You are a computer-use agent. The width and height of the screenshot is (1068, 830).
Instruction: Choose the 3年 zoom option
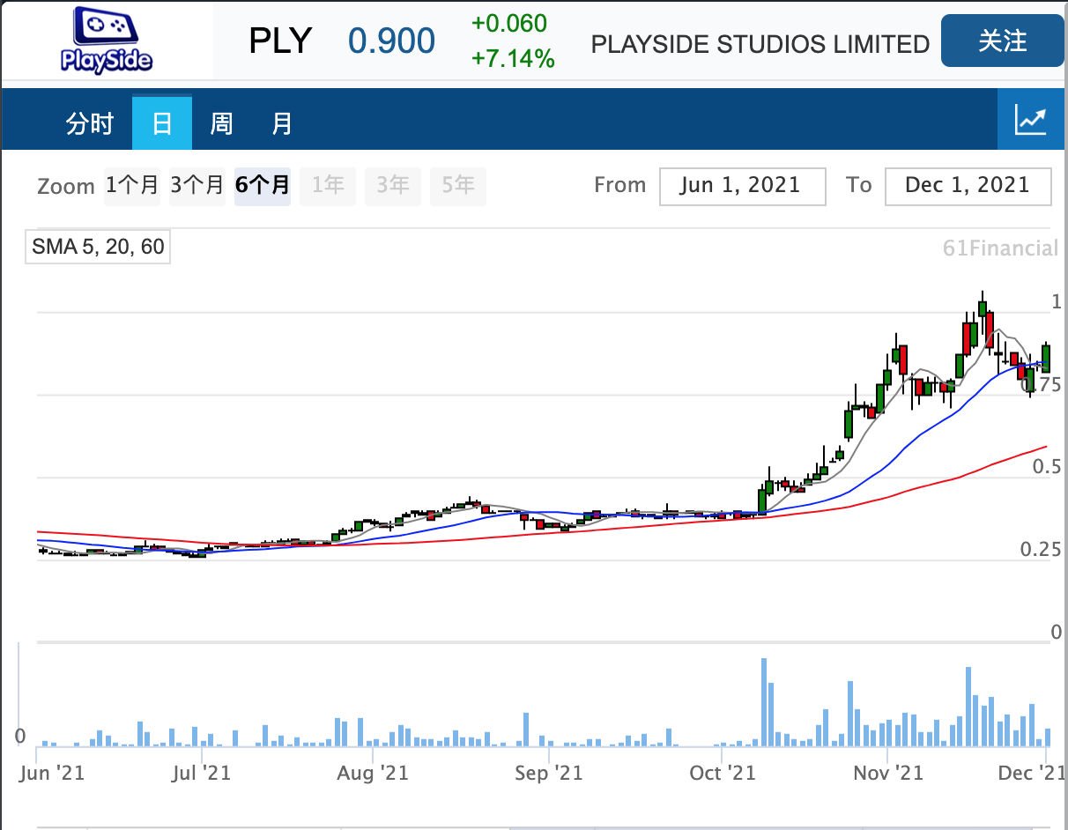click(x=393, y=186)
